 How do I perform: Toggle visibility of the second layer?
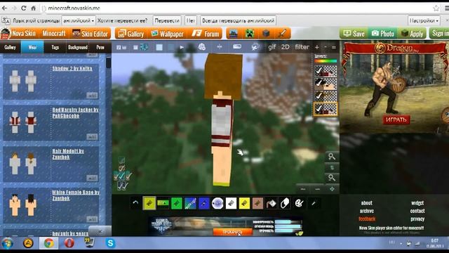point(319,83)
